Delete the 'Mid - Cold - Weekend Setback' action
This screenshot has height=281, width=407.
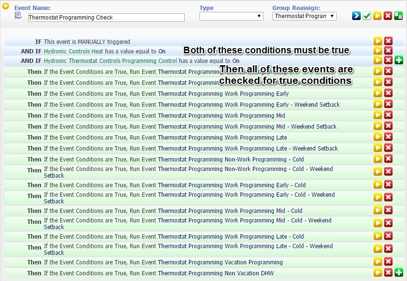coord(388,223)
